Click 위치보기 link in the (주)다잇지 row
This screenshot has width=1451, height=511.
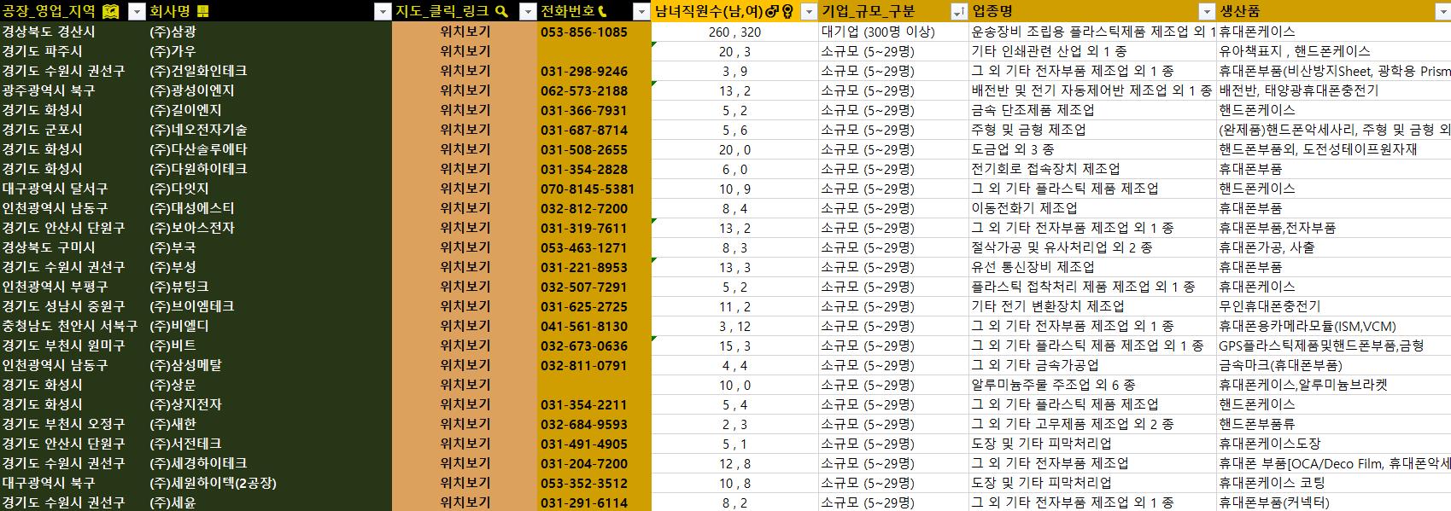(x=465, y=189)
